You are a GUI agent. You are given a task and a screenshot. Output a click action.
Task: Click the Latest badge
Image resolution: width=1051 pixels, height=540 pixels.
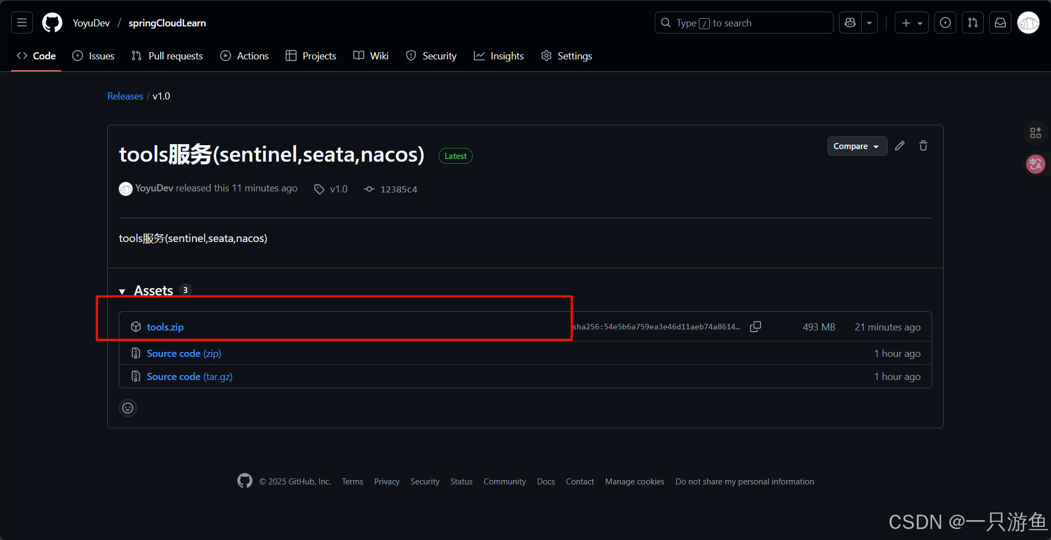click(x=455, y=156)
